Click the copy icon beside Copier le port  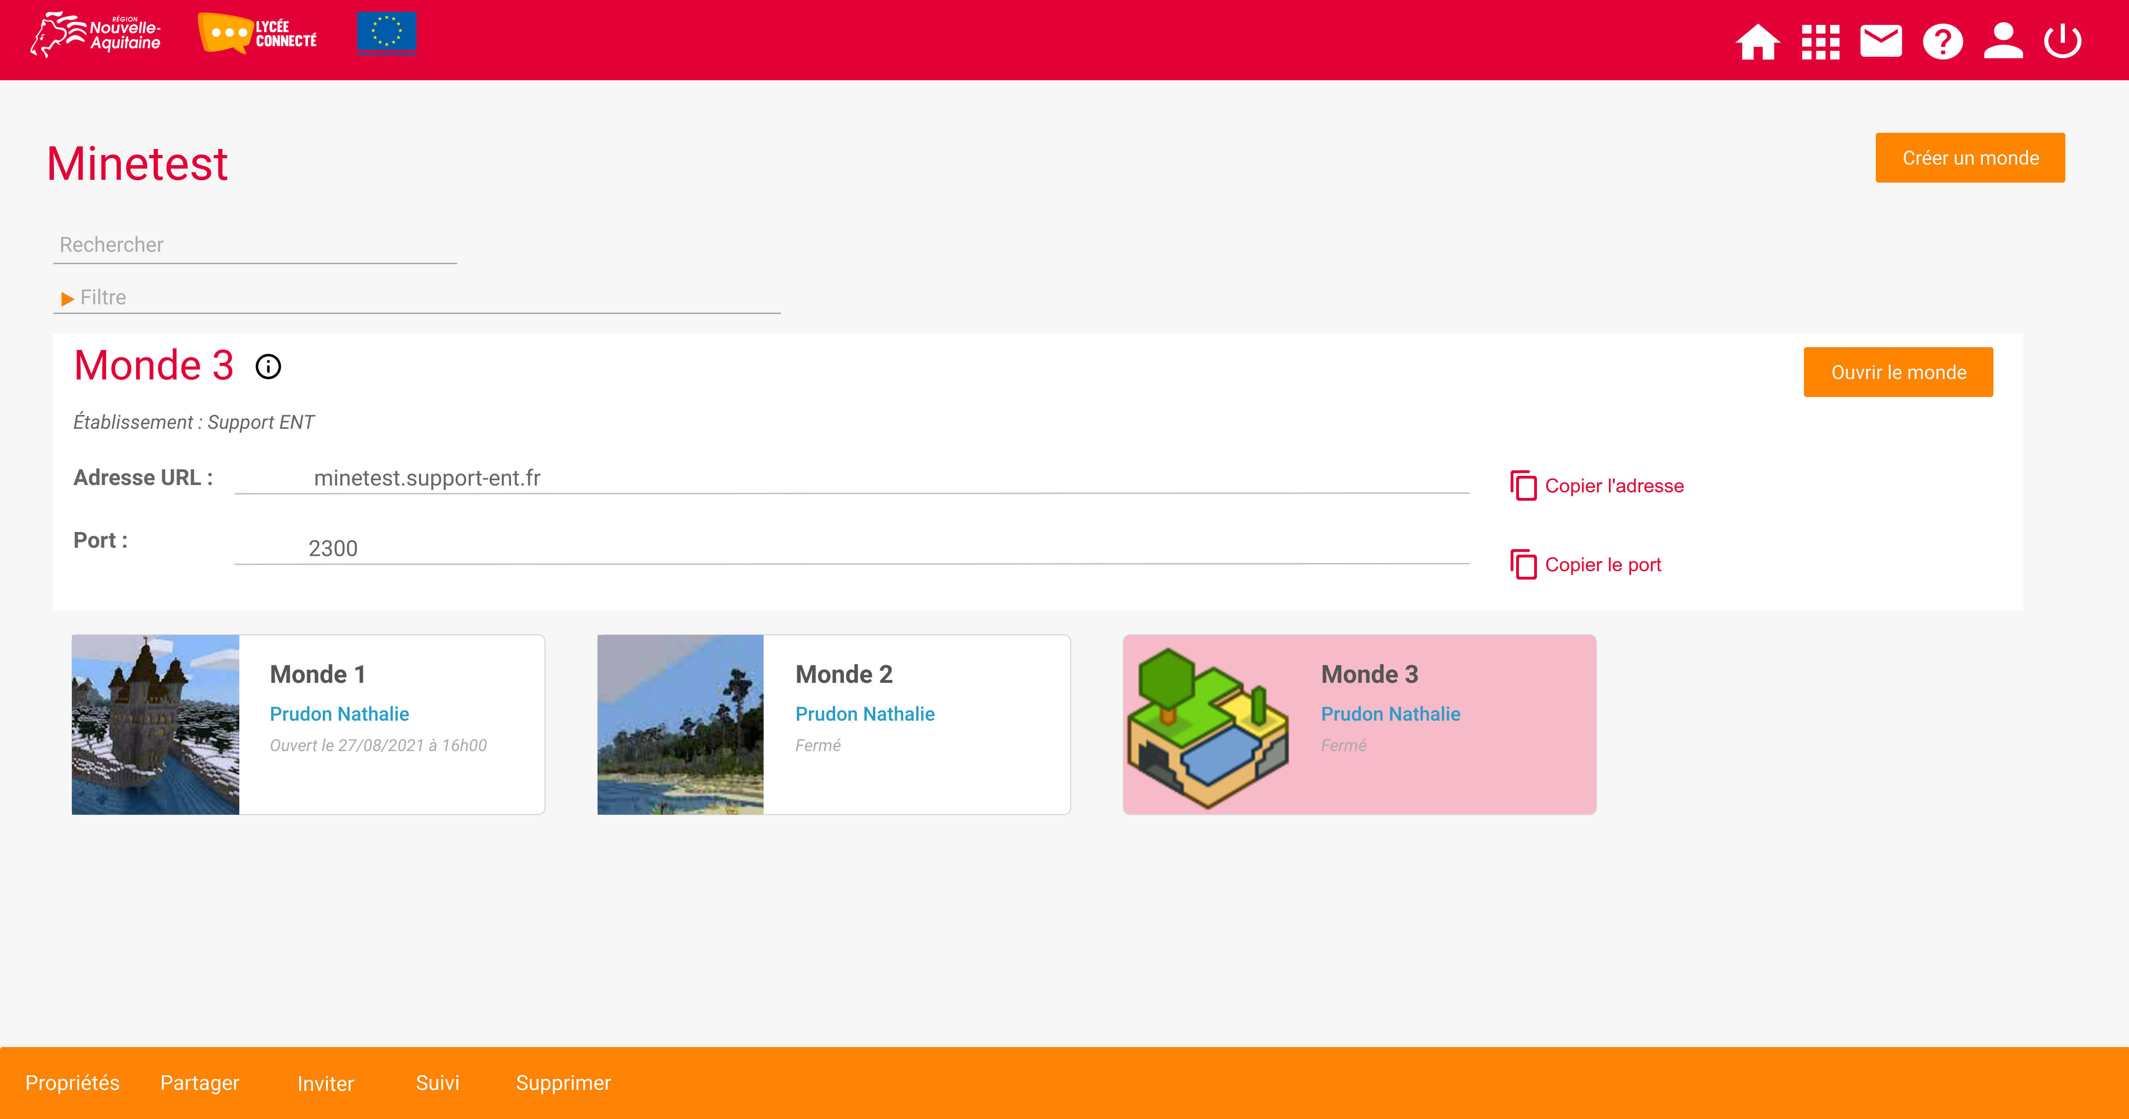tap(1523, 564)
